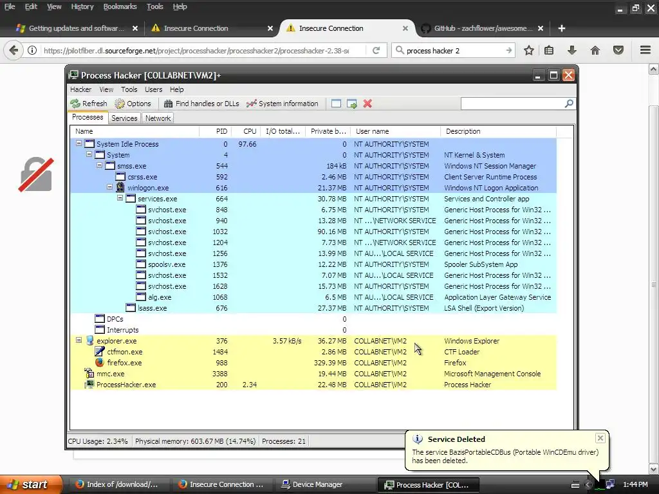Click the Refresh toolbar button
659x494 pixels.
coord(89,104)
